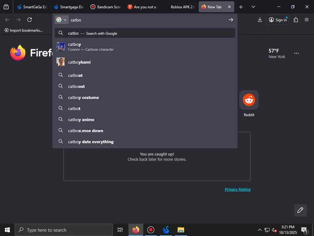Select the catboy date everything suggestion

point(145,141)
